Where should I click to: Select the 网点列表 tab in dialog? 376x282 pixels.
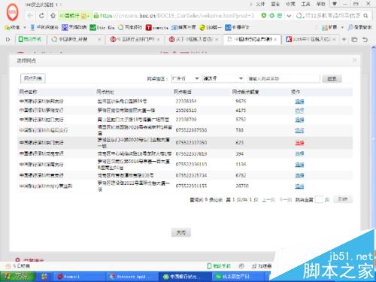point(33,78)
